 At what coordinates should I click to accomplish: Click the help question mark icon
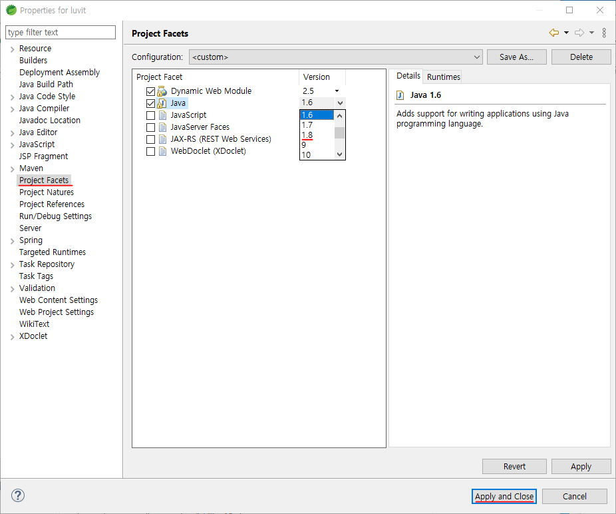(x=18, y=495)
